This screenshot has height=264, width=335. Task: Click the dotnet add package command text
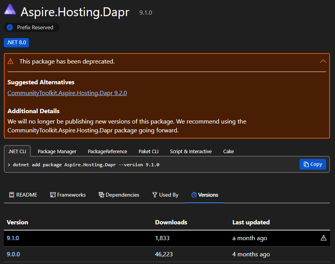pyautogui.click(x=86, y=165)
